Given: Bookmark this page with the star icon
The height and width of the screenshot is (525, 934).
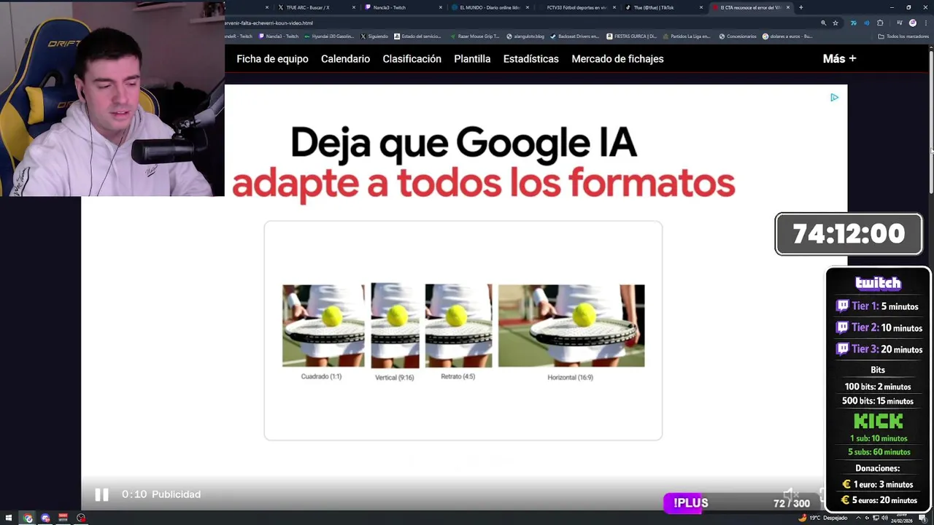Looking at the screenshot, I should point(835,23).
